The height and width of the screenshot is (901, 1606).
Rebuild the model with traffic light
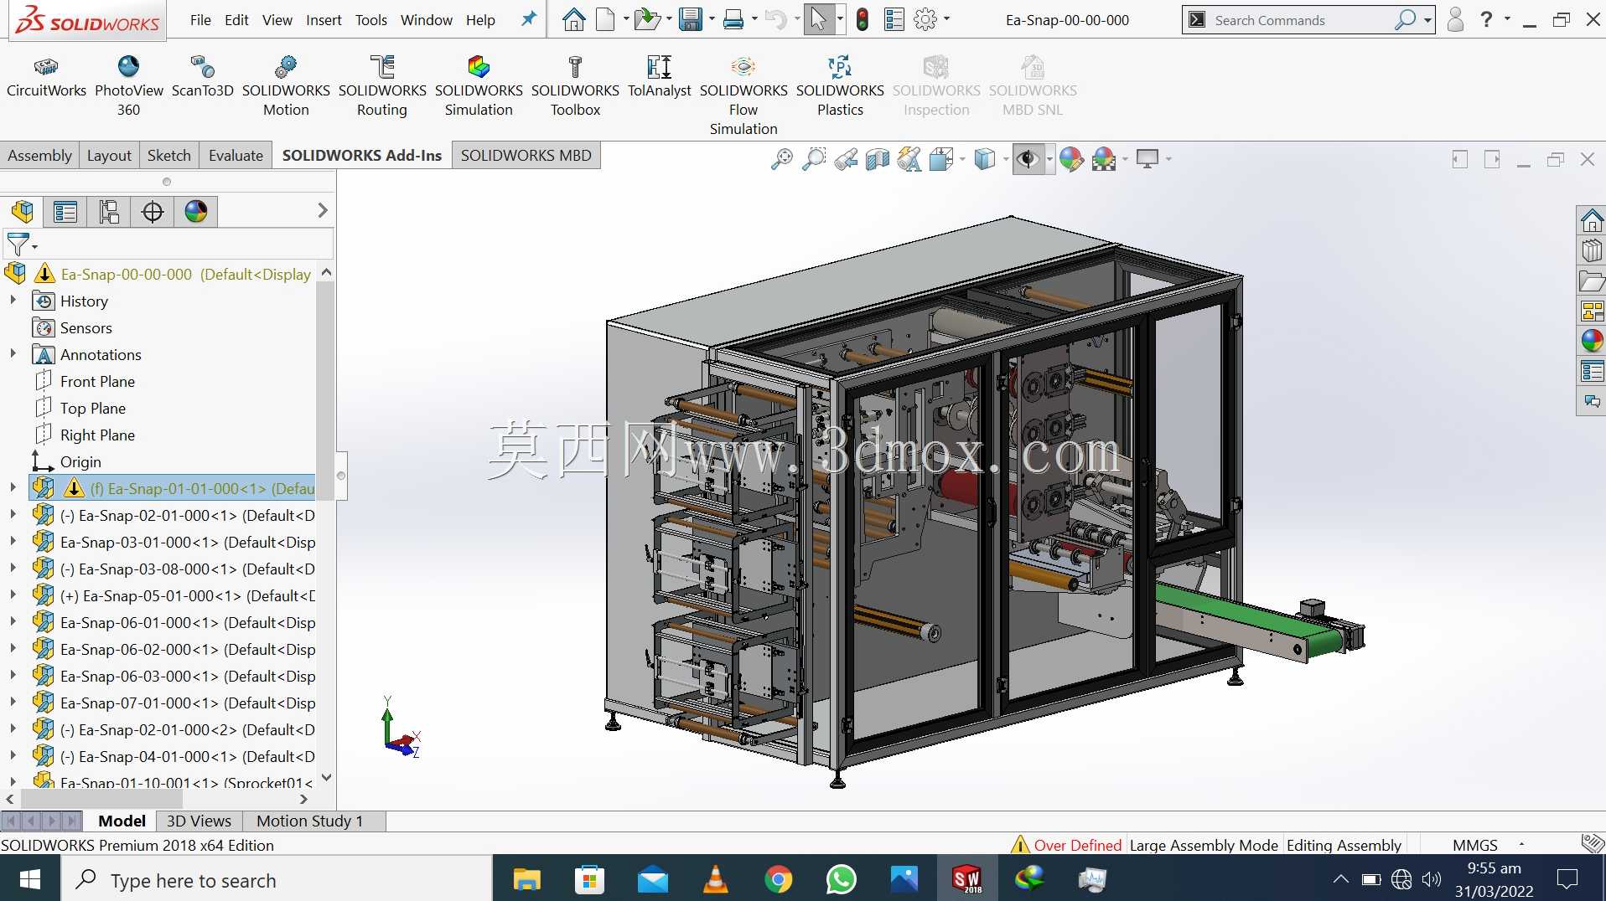pos(862,19)
